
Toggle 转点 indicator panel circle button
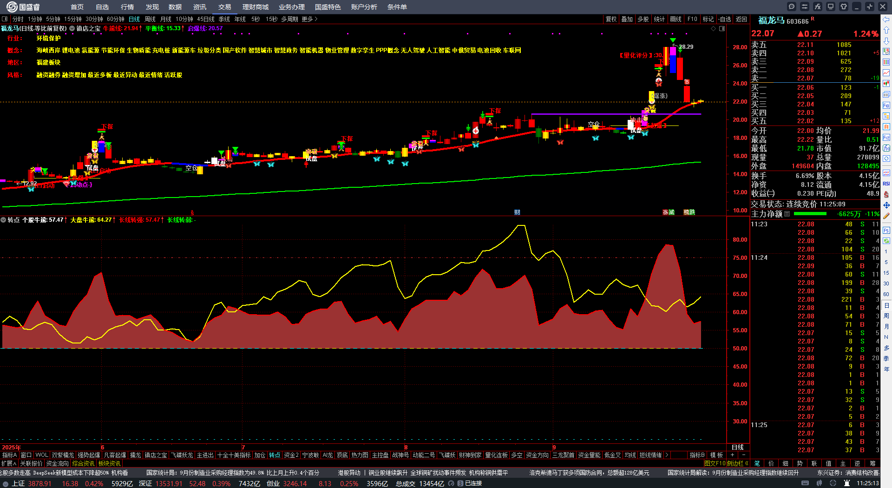(x=3, y=220)
